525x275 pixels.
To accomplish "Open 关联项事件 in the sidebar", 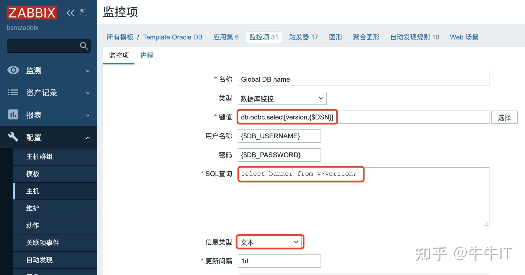I will 55,243.
